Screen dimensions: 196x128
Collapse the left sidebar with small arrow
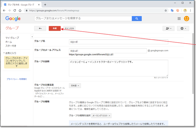pos(32,37)
